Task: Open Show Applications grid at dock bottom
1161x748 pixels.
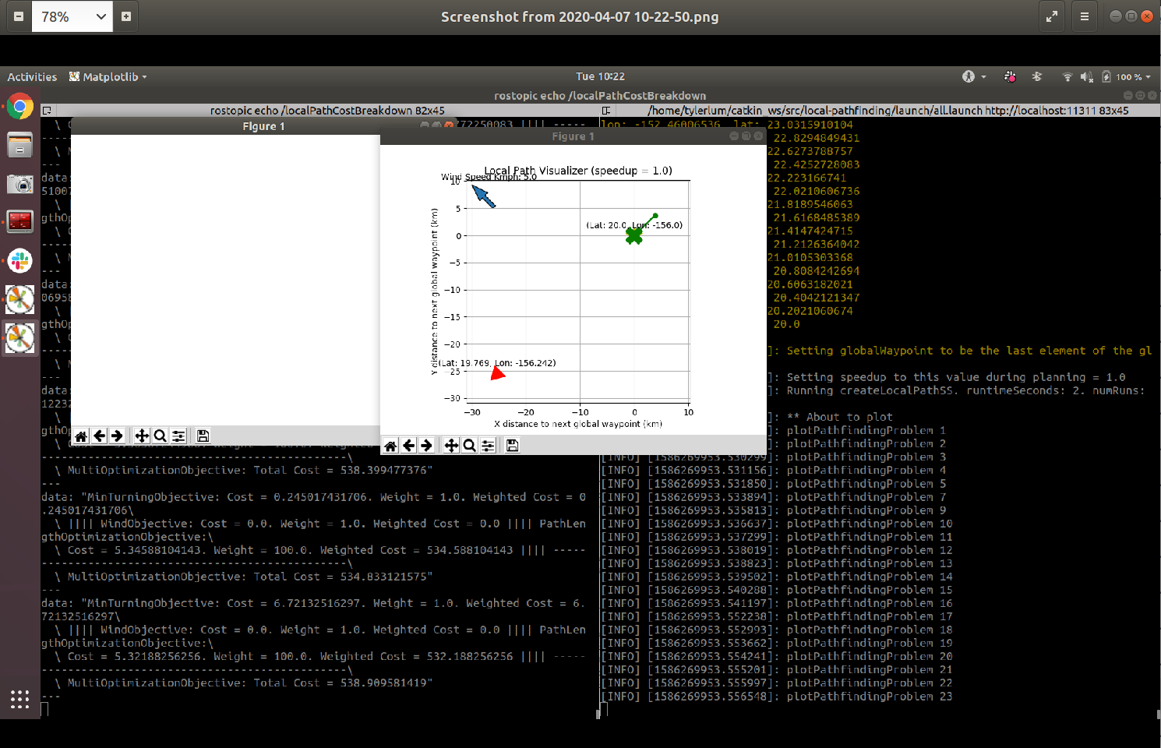Action: tap(19, 699)
